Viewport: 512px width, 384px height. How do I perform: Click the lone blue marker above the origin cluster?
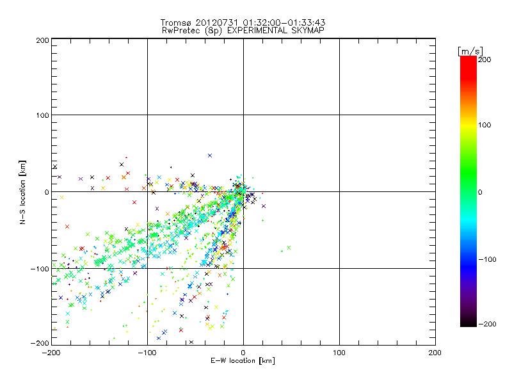coord(209,156)
